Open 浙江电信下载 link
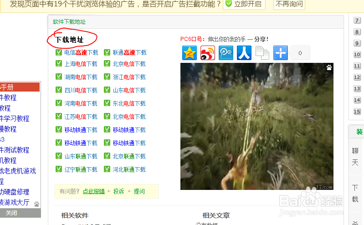Screen dimensions: 364x225 tap(129, 77)
